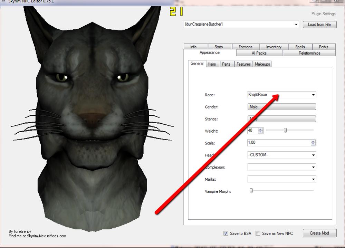This screenshot has height=248, width=345.
Task: Switch to the Stats tab
Action: click(218, 47)
